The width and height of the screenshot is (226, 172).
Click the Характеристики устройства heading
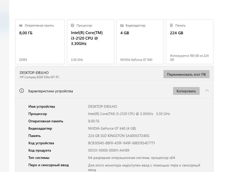point(50,91)
